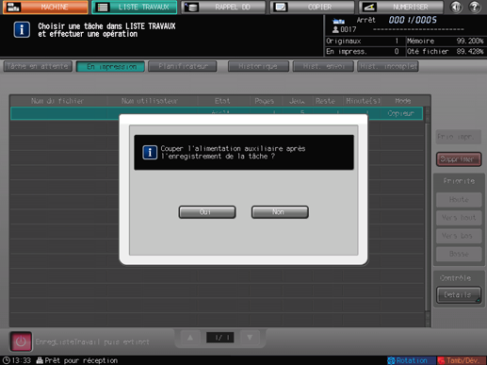Click the Rotation status indicator
This screenshot has width=487, height=365.
pyautogui.click(x=412, y=360)
